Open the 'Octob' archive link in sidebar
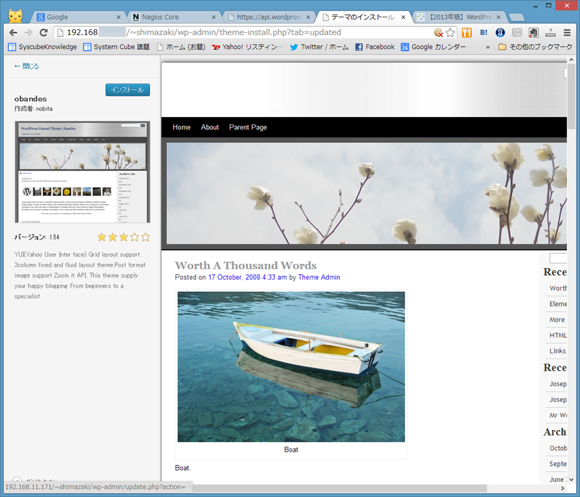The image size is (580, 497). pyautogui.click(x=558, y=448)
